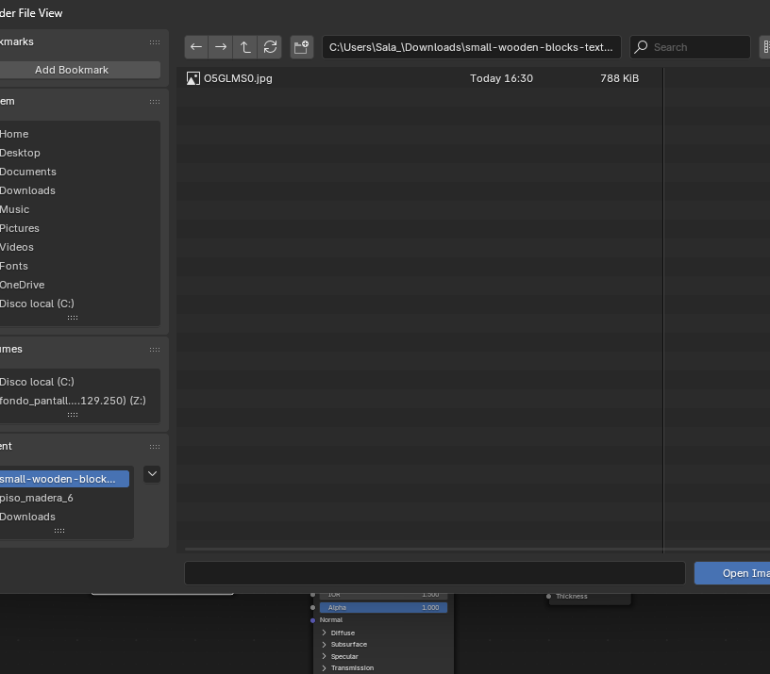Click the file path input field

tap(472, 47)
